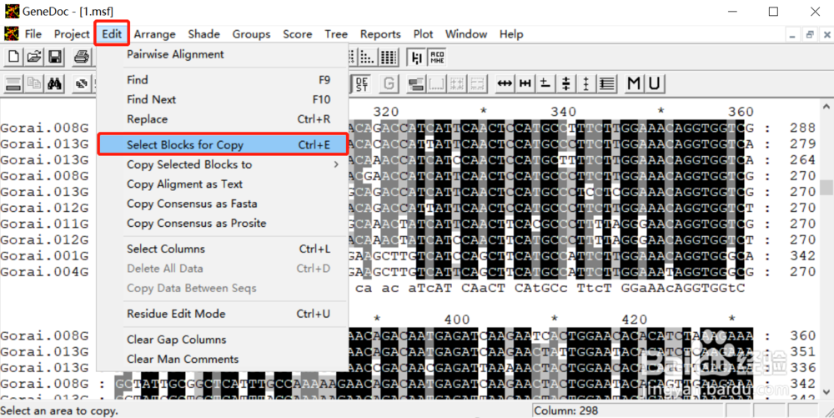The height and width of the screenshot is (418, 834).
Task: Choose Clear Gap Columns entry
Action: pos(223,340)
